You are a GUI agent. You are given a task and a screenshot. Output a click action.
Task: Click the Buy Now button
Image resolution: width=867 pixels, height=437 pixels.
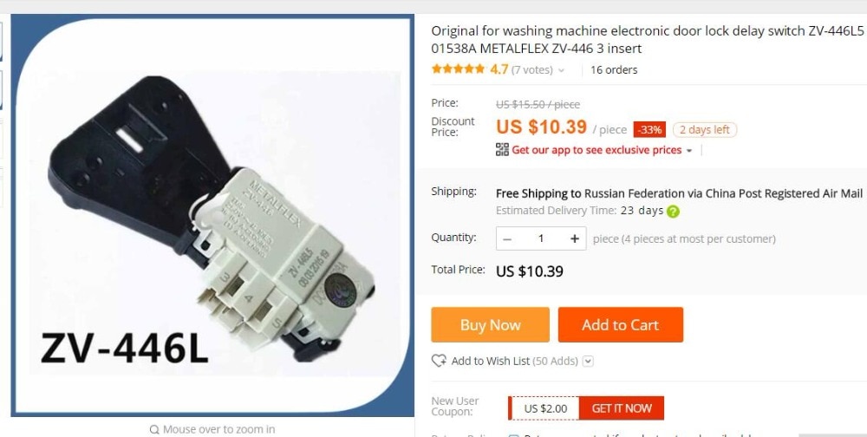(x=491, y=324)
